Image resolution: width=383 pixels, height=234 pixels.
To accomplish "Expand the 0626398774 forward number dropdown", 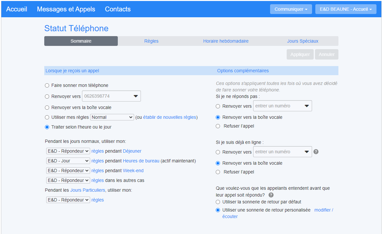I will tap(136, 96).
